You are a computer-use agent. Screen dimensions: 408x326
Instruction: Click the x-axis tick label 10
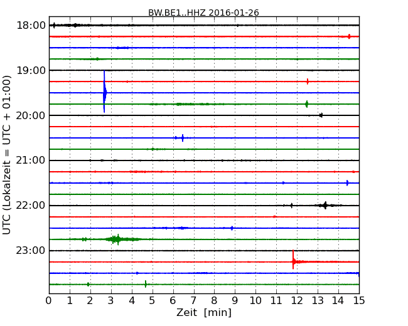[x=255, y=301]
